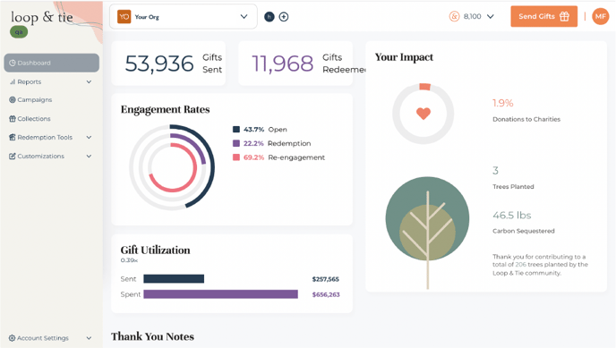Image resolution: width=616 pixels, height=348 pixels.
Task: Open Account Settings
Action: [x=51, y=338]
